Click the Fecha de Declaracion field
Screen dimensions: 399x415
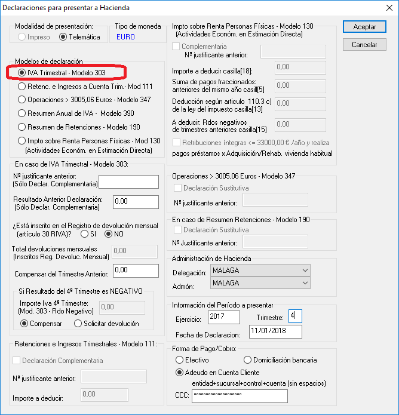[x=275, y=331]
